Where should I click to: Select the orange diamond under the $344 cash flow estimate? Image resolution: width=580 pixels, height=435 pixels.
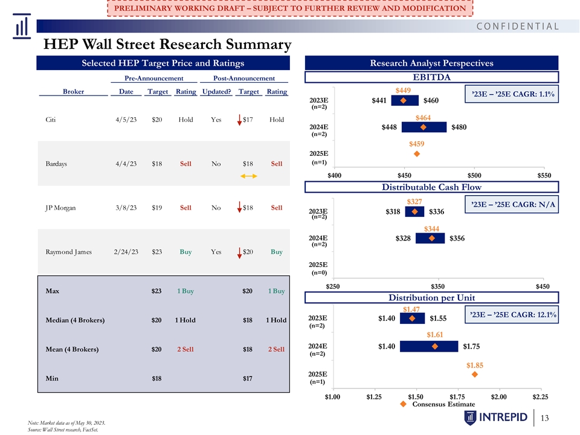[431, 238]
